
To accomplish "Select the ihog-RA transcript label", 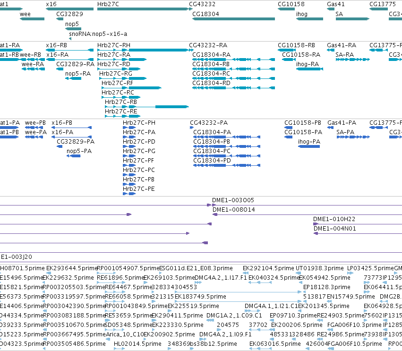I will 308,64.
